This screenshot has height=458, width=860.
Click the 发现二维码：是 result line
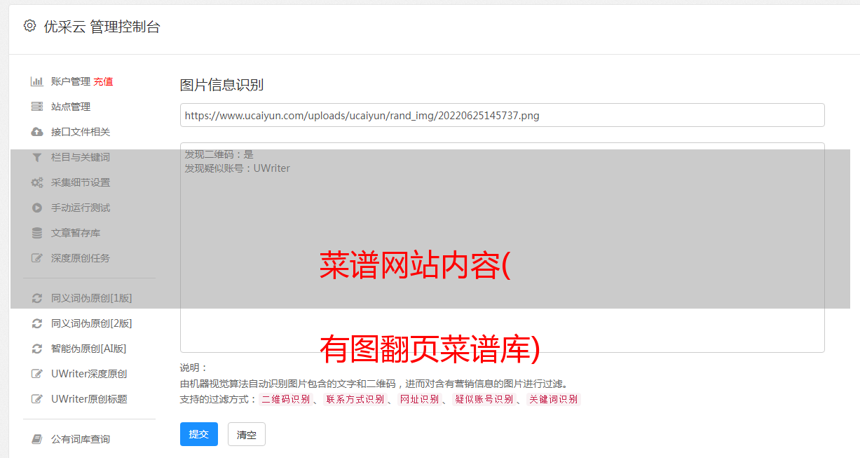(219, 154)
